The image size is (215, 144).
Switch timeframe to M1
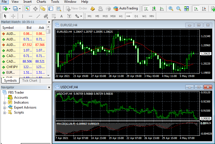pos(90,16)
